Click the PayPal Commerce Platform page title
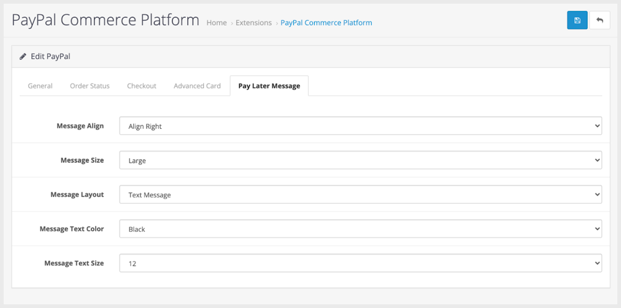 tap(106, 20)
